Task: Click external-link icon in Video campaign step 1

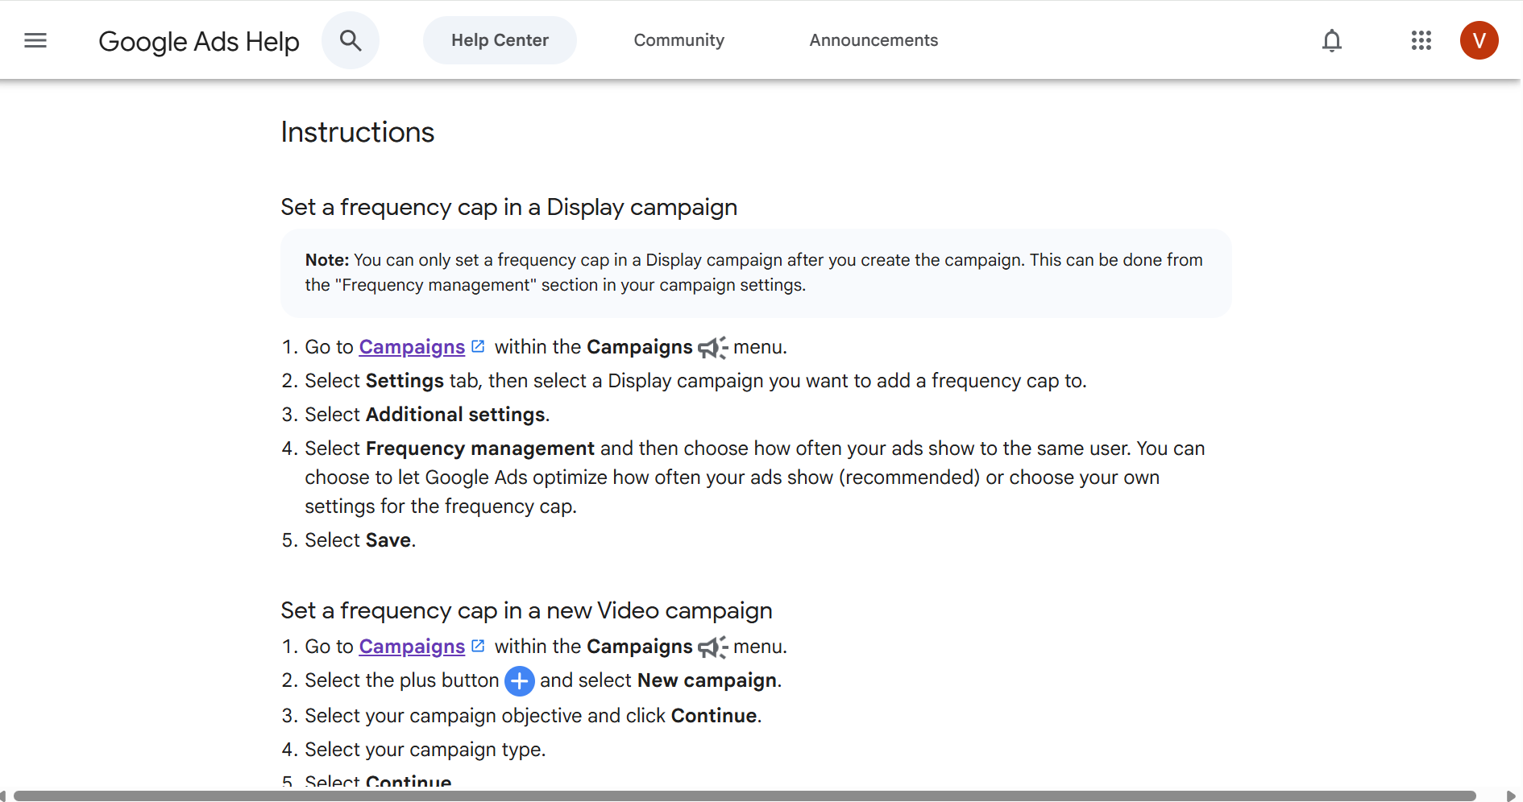Action: tap(478, 646)
